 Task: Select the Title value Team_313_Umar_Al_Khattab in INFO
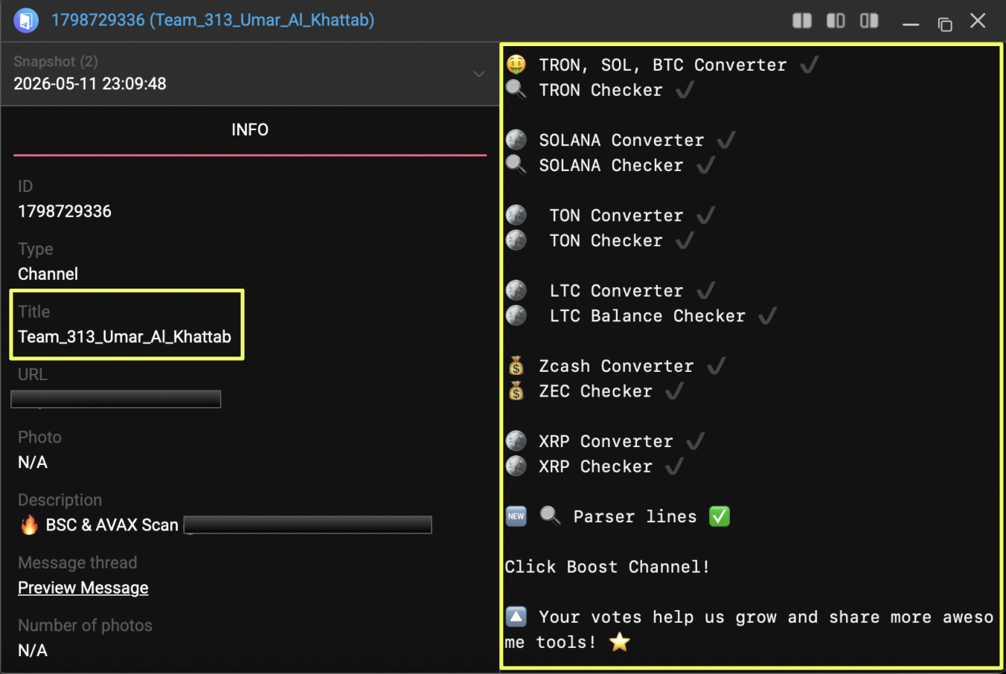[x=124, y=337]
